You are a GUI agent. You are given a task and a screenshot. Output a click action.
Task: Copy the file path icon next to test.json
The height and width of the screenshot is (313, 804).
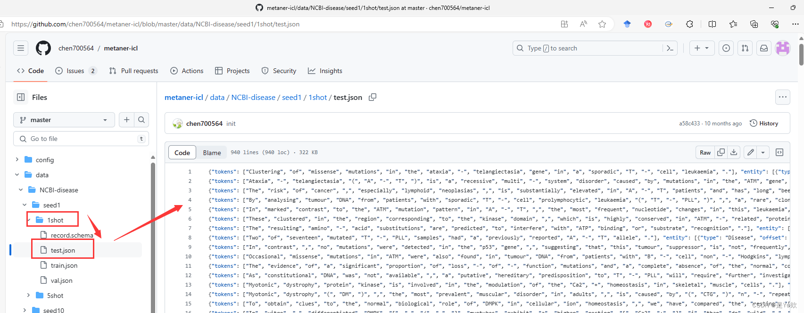click(373, 97)
